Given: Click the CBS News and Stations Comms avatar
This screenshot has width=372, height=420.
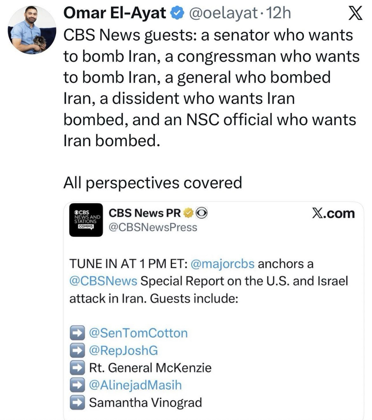Looking at the screenshot, I should [86, 220].
